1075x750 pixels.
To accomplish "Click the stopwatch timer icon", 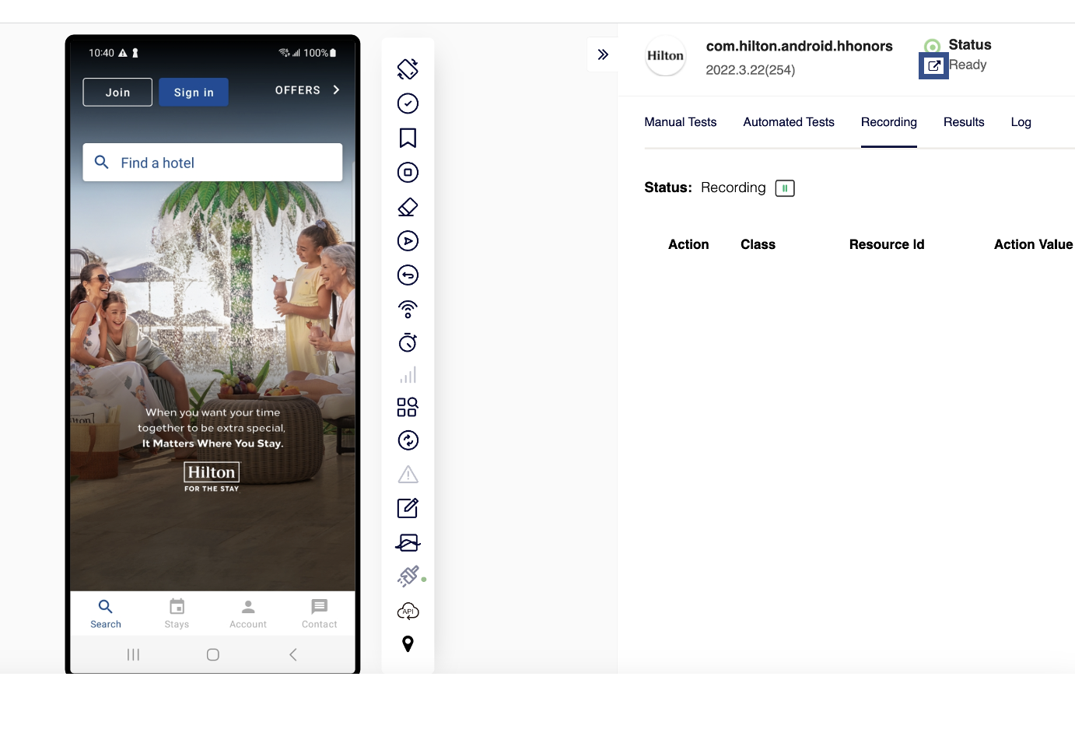I will tap(408, 342).
